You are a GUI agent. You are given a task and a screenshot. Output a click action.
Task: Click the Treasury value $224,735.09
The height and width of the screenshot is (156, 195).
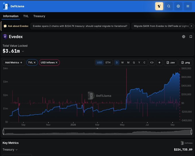[x=183, y=149]
